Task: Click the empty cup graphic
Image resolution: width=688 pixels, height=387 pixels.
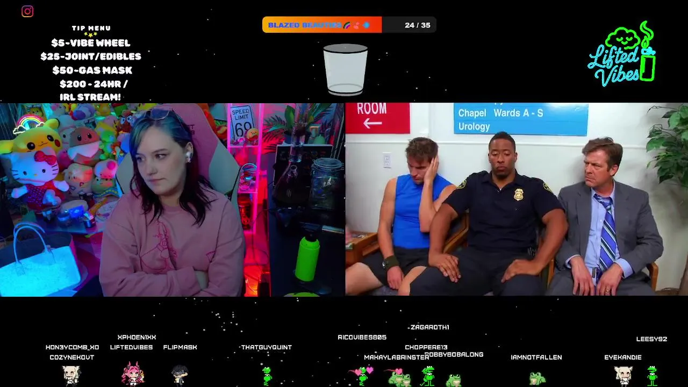Action: [x=346, y=70]
